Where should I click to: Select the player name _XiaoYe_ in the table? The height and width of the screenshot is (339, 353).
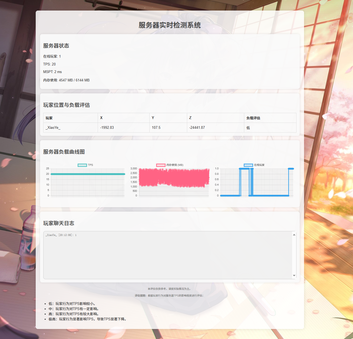pos(53,127)
